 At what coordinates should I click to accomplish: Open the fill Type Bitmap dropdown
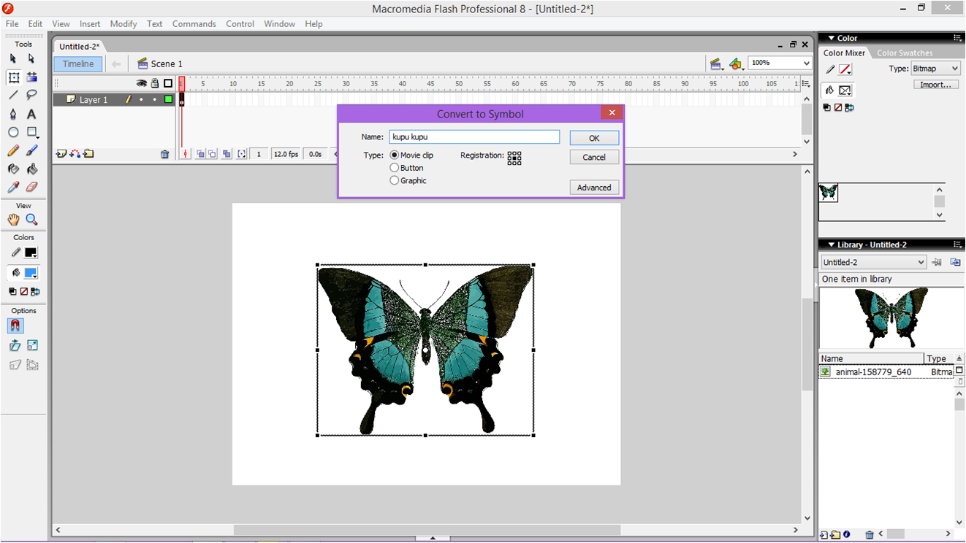point(935,69)
